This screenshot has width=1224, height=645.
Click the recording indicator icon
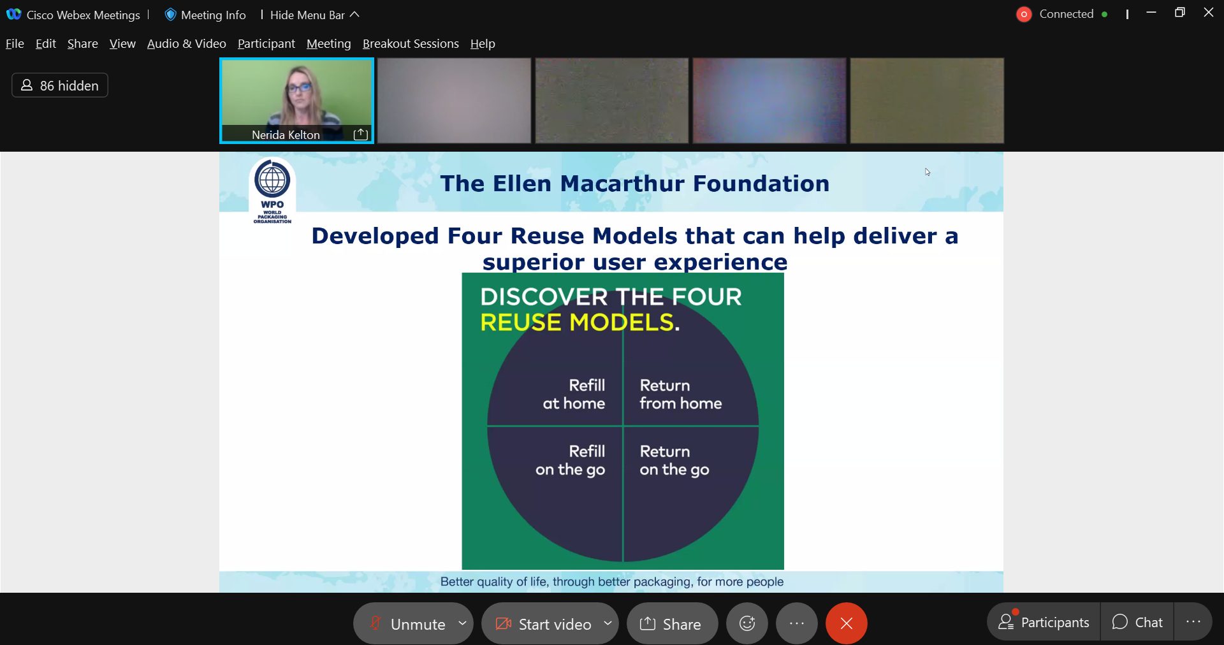(1024, 14)
